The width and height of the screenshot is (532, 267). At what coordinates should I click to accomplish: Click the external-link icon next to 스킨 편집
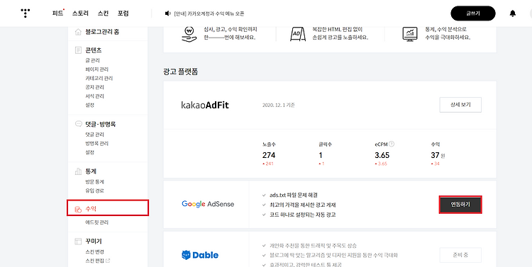coord(108,261)
